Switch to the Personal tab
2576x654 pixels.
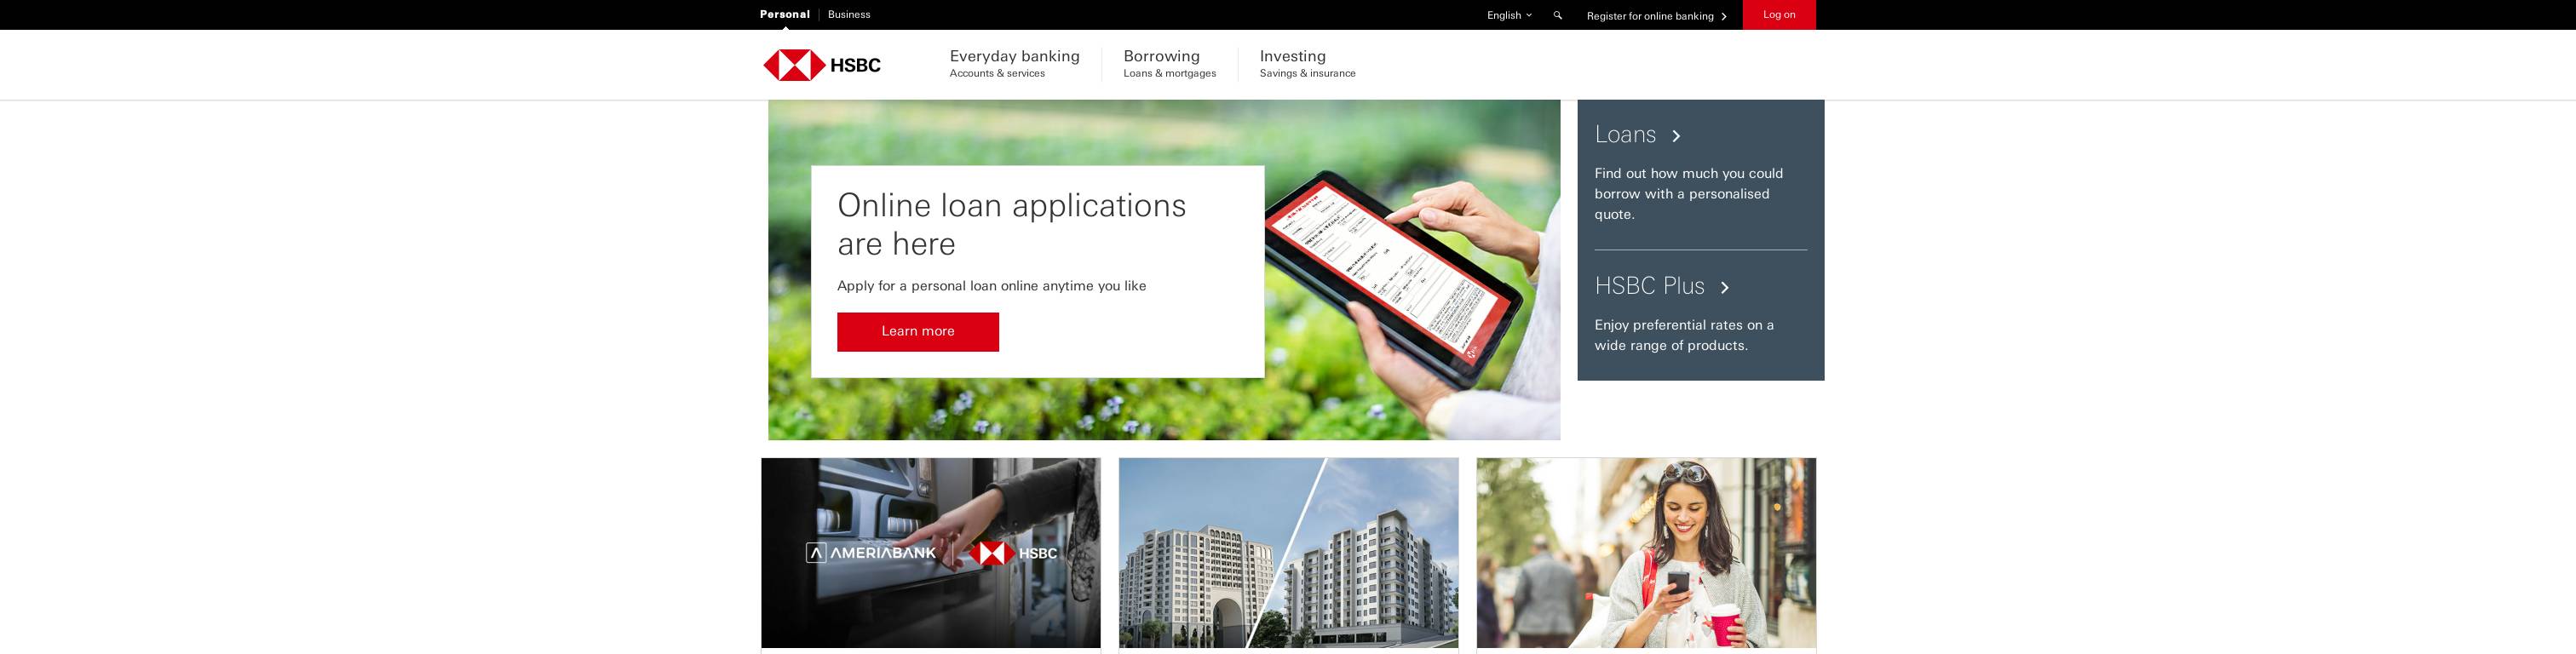click(784, 14)
